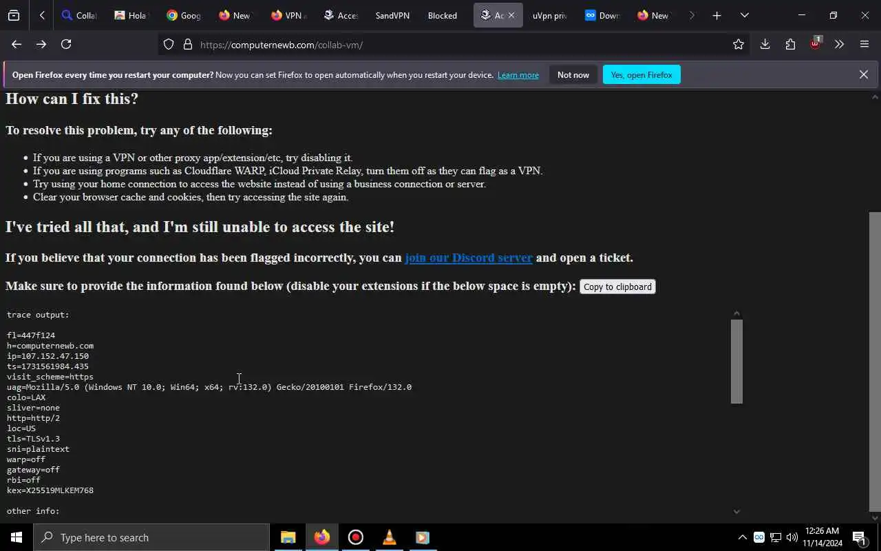Open the blue infinity tray icon
Viewport: 881px width, 551px height.
(758, 537)
